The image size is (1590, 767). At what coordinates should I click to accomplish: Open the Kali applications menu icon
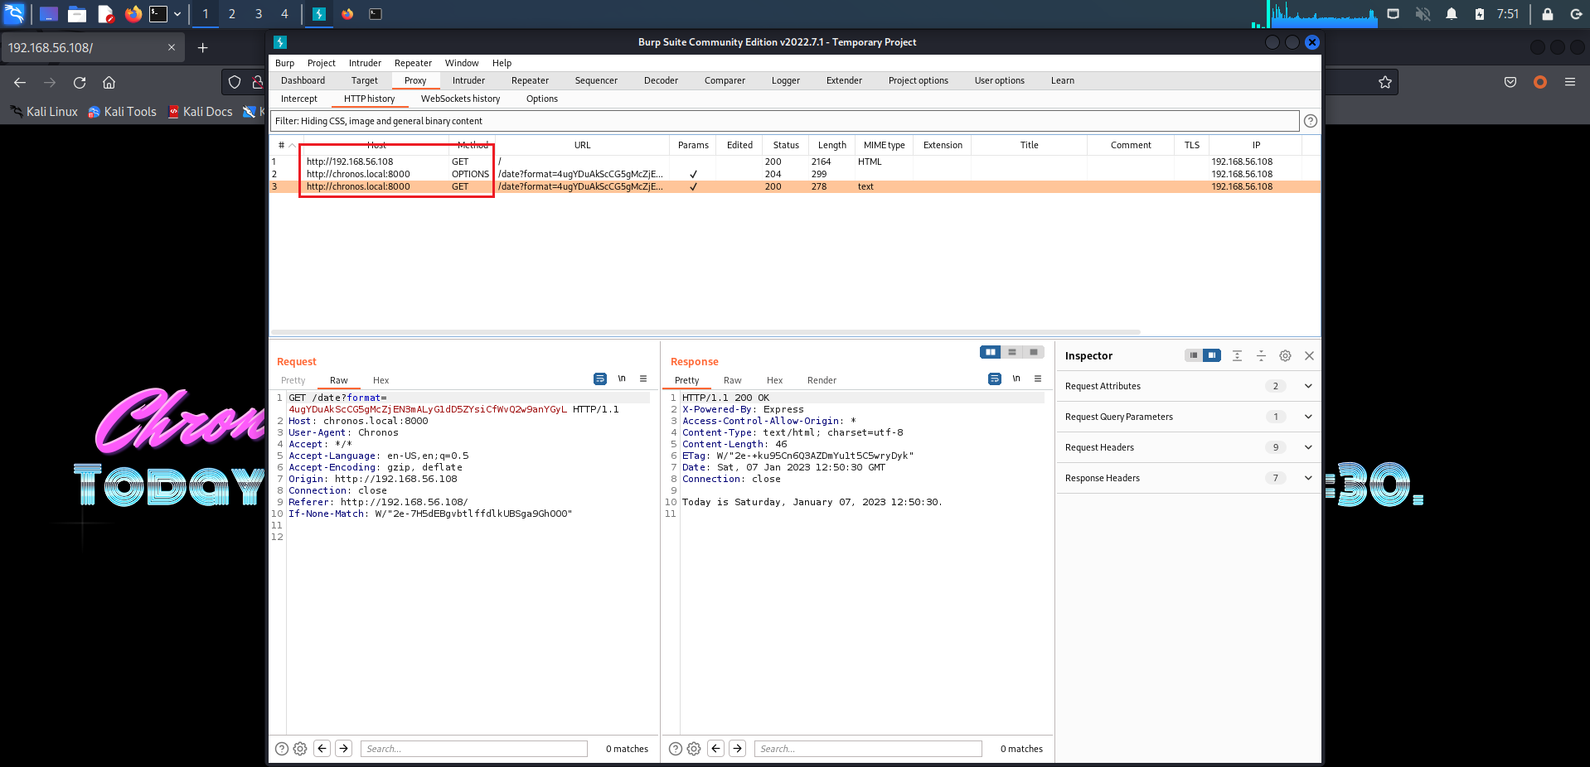click(x=15, y=14)
